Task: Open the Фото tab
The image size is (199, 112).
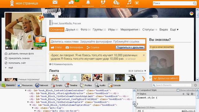Action: 86,30
